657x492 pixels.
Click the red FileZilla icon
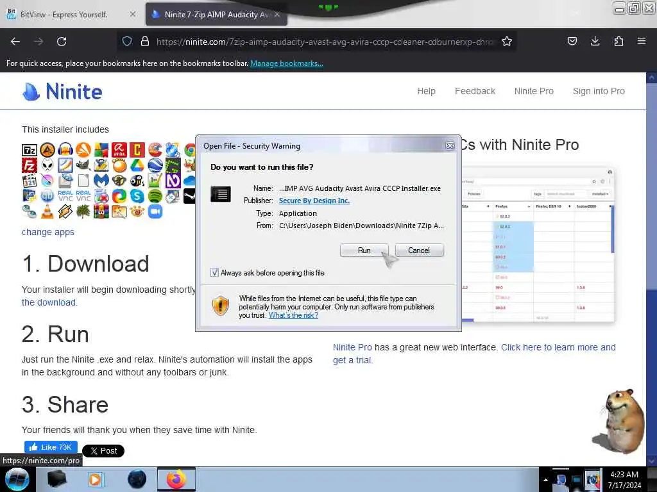[x=30, y=165]
